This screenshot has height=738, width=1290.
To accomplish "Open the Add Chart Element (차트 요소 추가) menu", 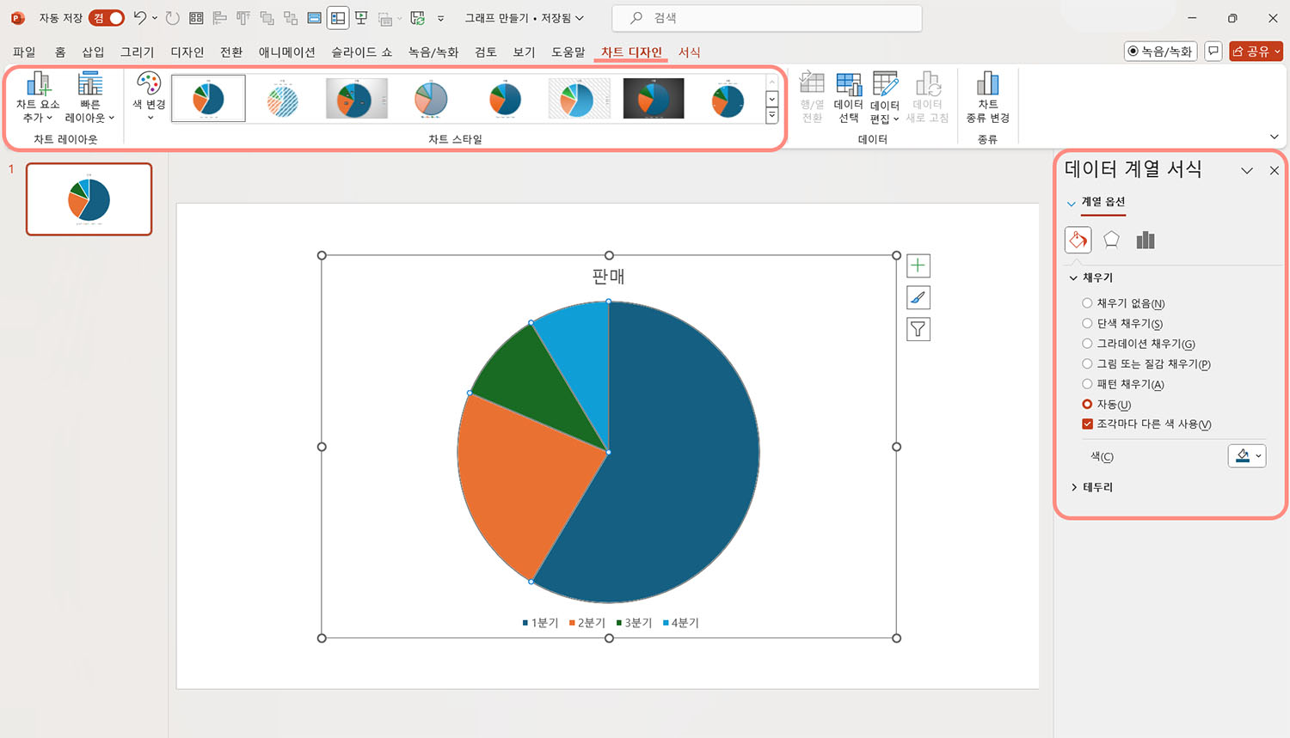I will point(38,97).
